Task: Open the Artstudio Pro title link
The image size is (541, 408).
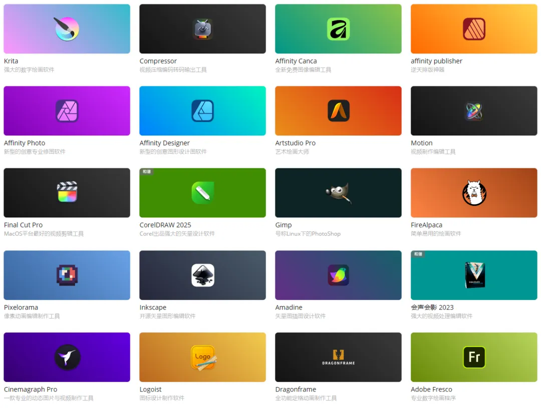Action: (296, 143)
